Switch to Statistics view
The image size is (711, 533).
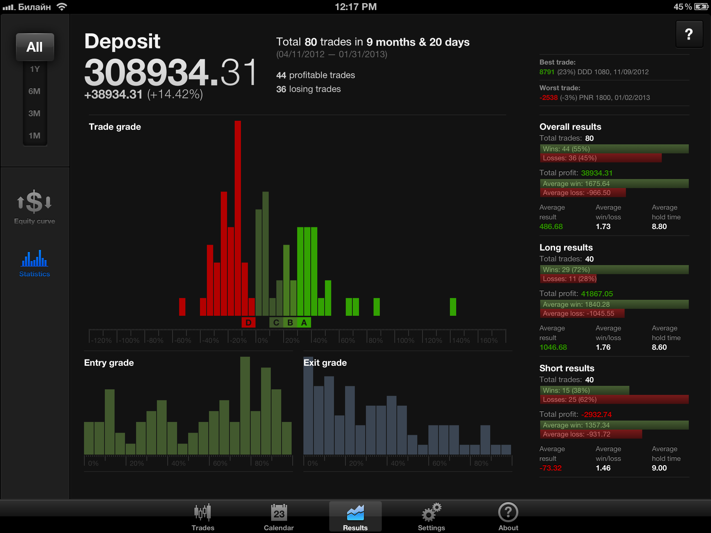[x=34, y=264]
